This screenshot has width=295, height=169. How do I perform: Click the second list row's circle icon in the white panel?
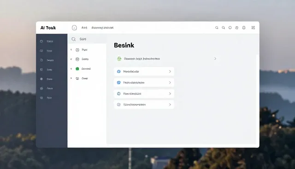pos(77,59)
